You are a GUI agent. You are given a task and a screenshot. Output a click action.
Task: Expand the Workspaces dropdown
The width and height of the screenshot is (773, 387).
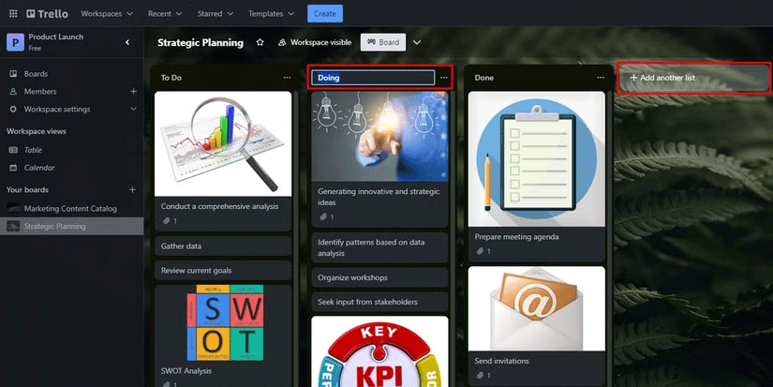(107, 14)
